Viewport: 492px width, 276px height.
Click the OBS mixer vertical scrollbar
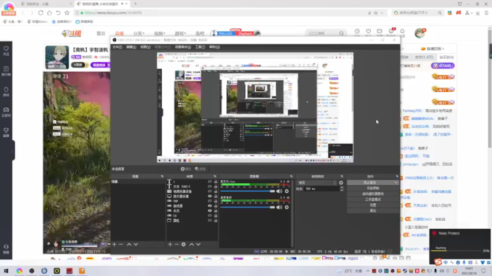point(293,213)
